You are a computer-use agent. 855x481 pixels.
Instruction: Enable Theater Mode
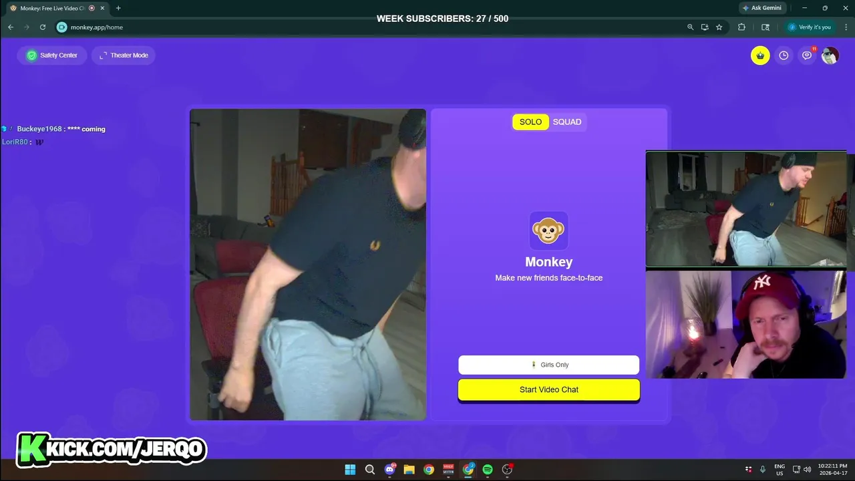pyautogui.click(x=124, y=55)
